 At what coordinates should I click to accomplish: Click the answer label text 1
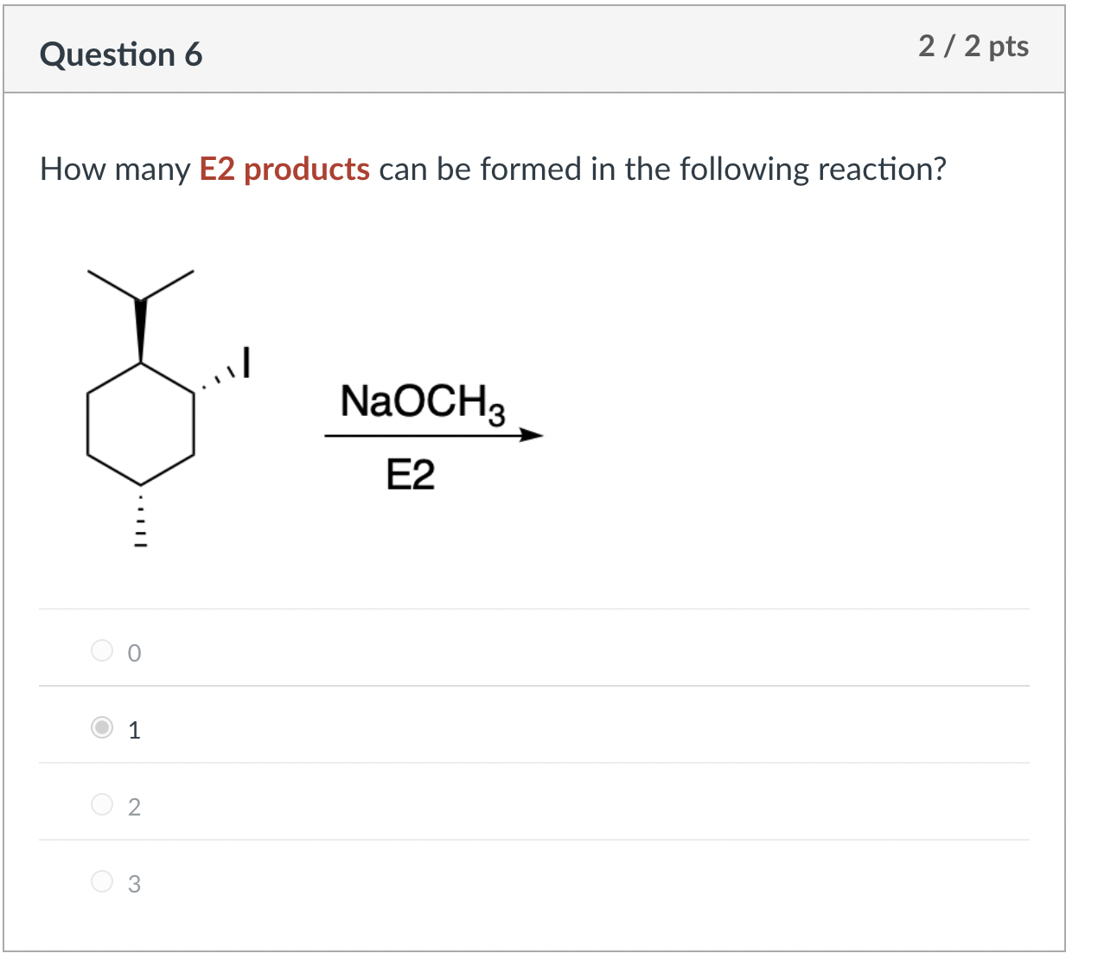(135, 729)
